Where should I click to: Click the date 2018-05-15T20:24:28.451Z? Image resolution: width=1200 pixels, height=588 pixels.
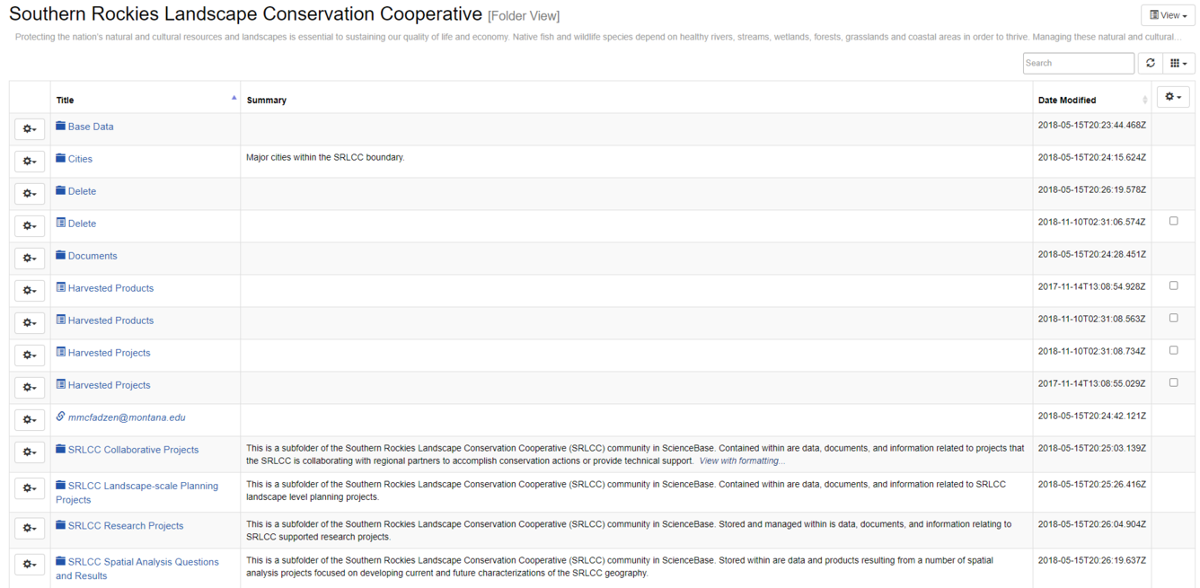pos(1091,254)
